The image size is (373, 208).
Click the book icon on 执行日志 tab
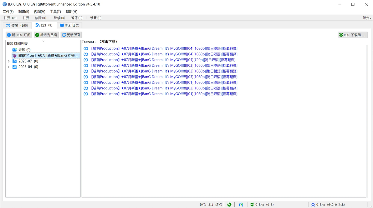(x=62, y=25)
